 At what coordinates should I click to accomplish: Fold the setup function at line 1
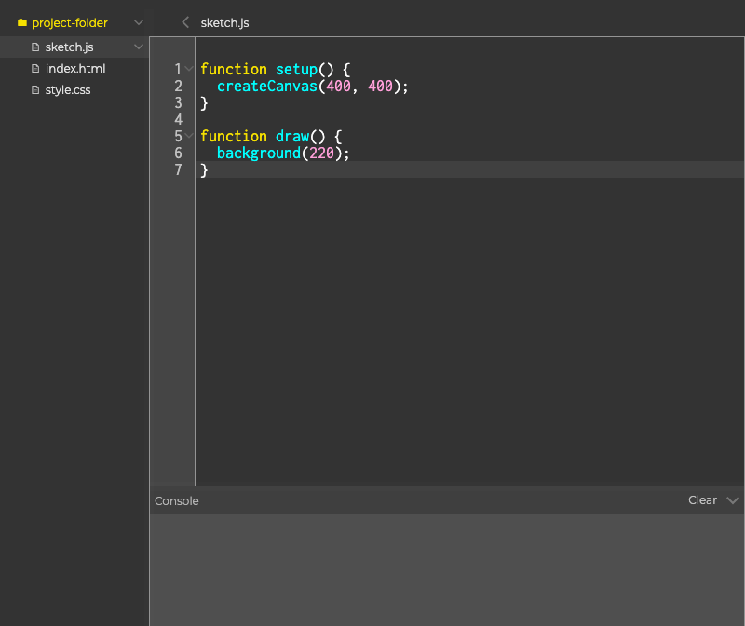point(190,69)
